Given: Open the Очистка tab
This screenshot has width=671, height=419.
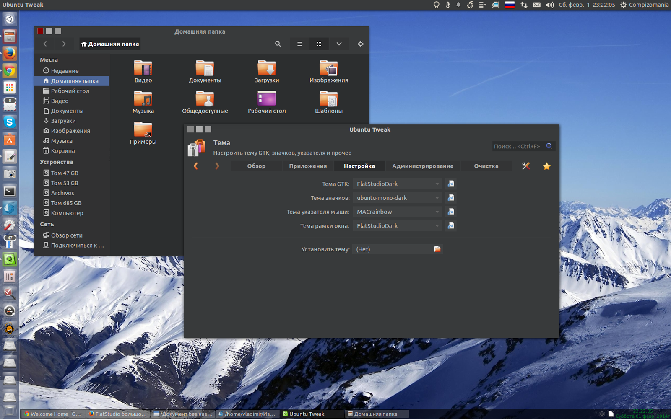Looking at the screenshot, I should pyautogui.click(x=486, y=166).
